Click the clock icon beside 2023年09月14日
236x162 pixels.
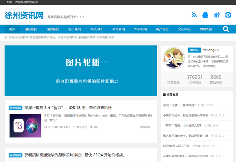pyautogui.click(x=46, y=127)
